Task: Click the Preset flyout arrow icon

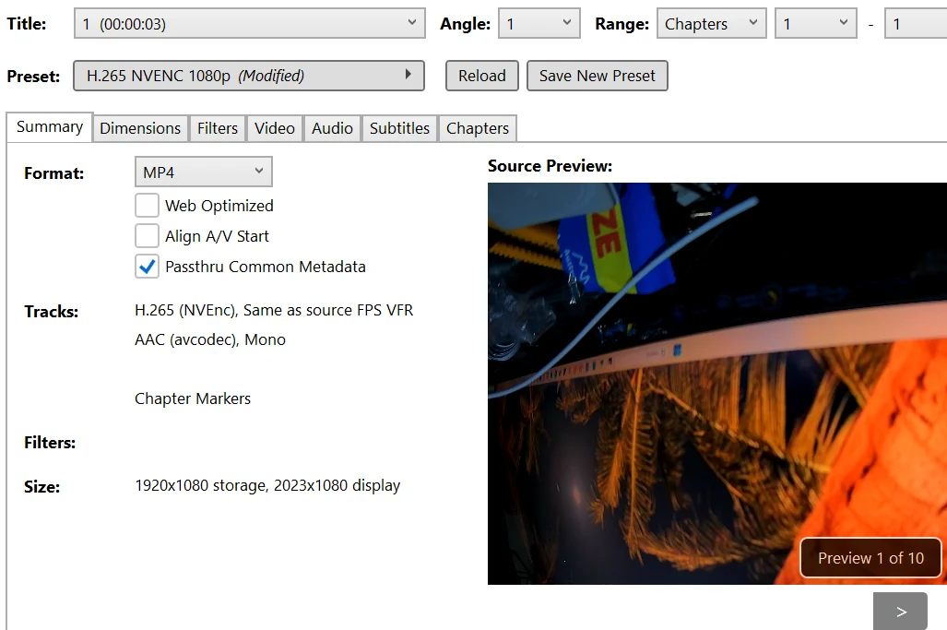Action: [408, 76]
